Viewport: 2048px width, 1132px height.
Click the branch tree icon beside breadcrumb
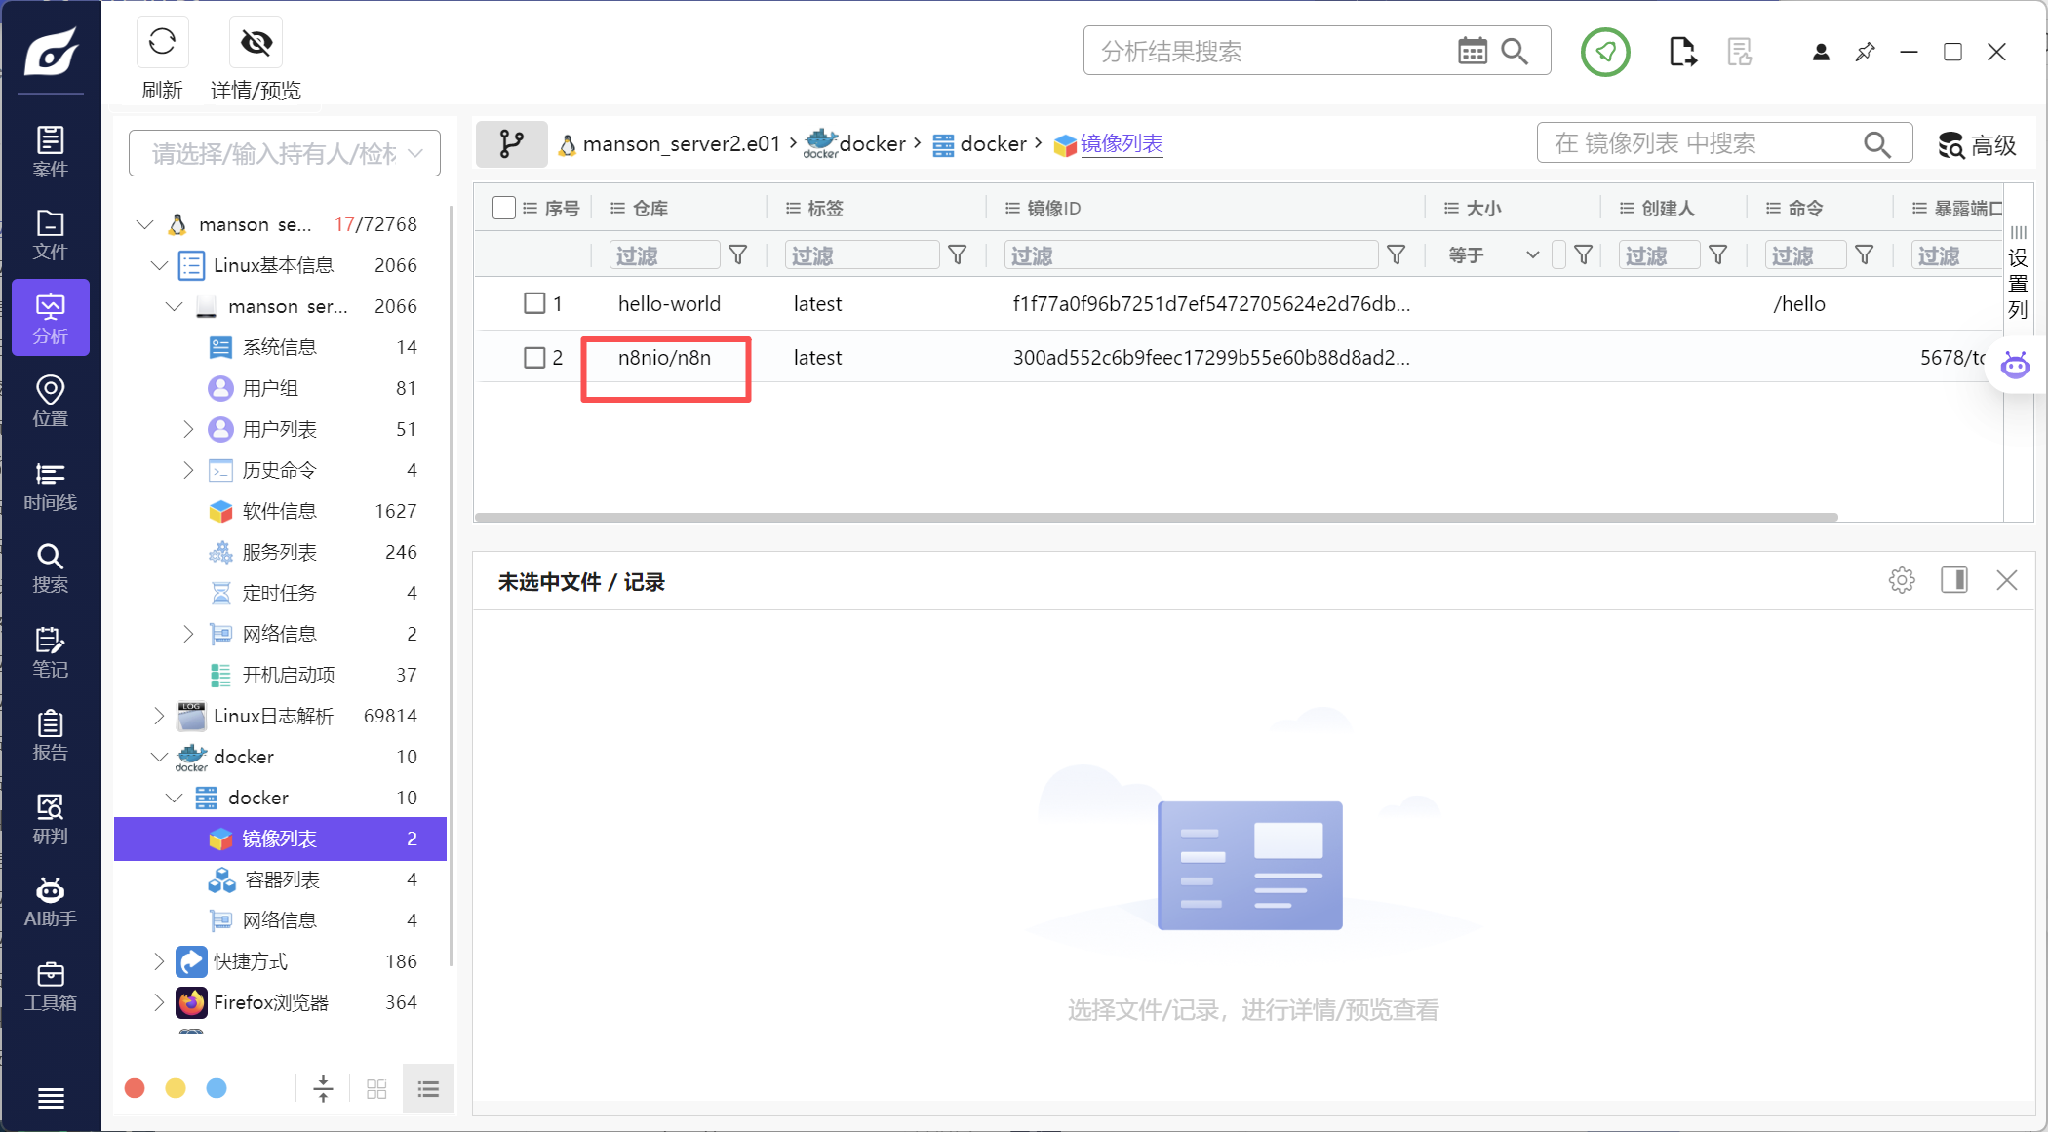click(511, 144)
